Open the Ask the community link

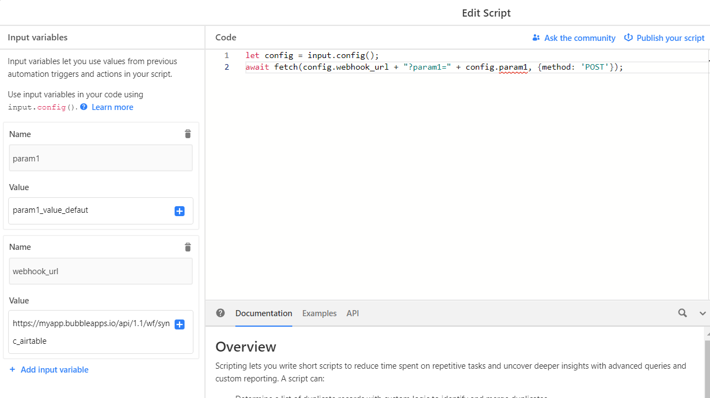pos(580,38)
